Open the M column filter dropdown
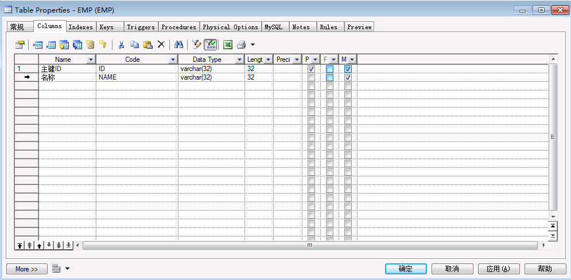 [x=351, y=59]
